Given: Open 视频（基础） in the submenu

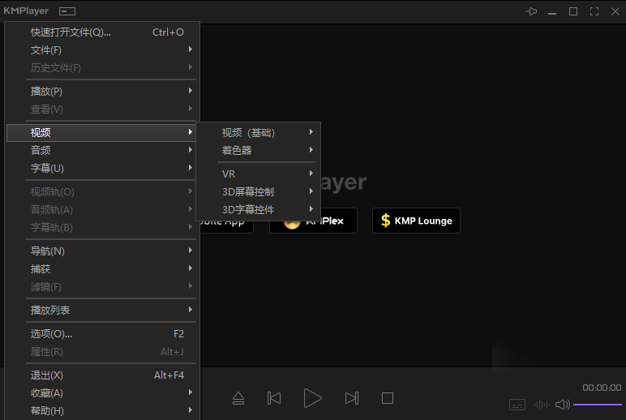Looking at the screenshot, I should 259,132.
